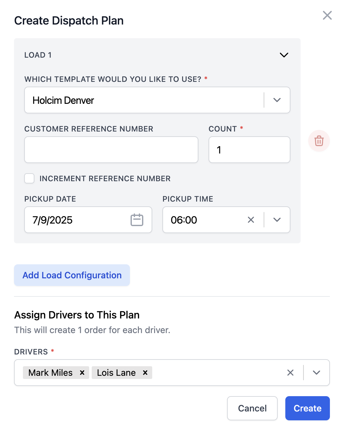This screenshot has width=342, height=428.
Task: Close the Create Dispatch Plan dialog
Action: coord(327,15)
